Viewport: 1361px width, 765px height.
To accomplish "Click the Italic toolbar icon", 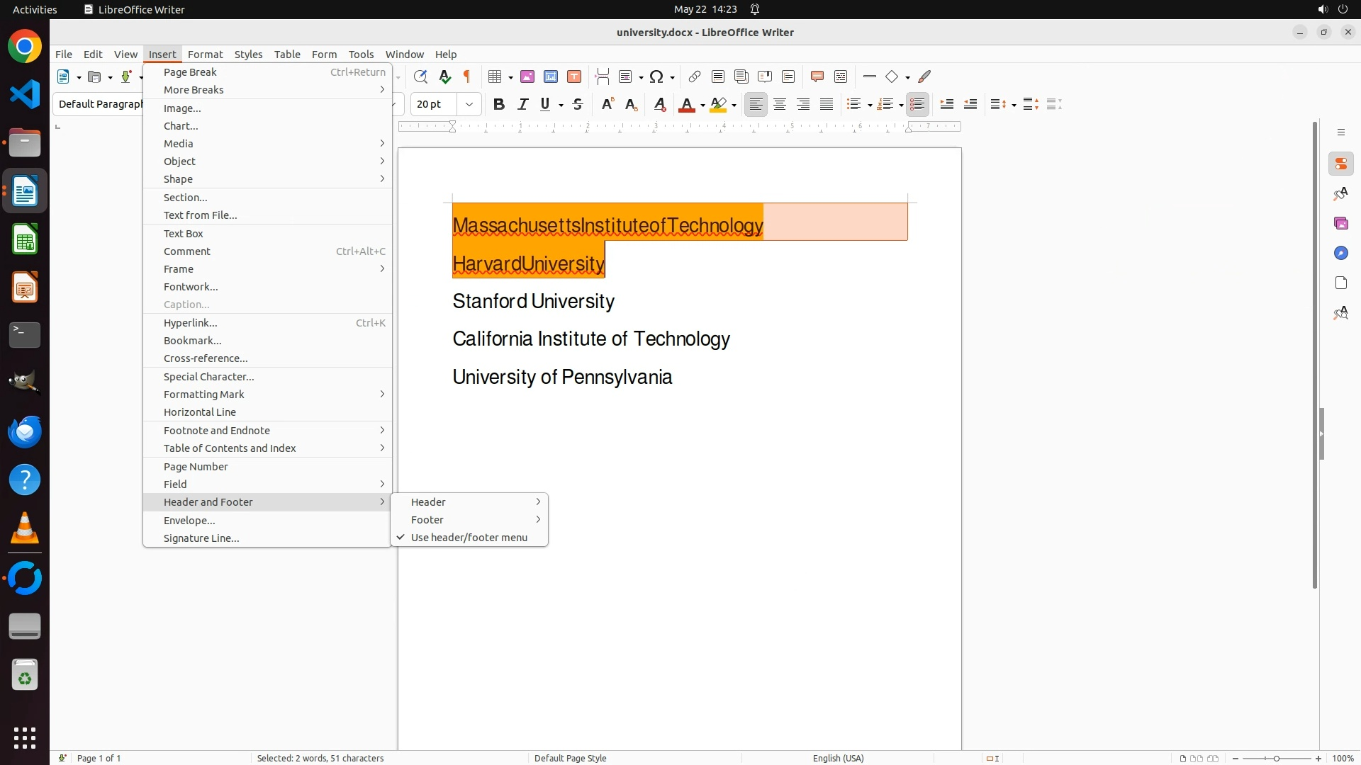I will (x=523, y=105).
